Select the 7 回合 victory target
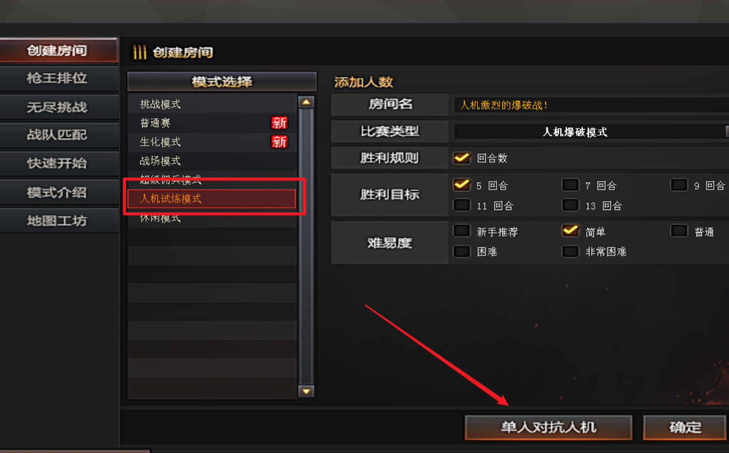The height and width of the screenshot is (453, 729). tap(570, 185)
